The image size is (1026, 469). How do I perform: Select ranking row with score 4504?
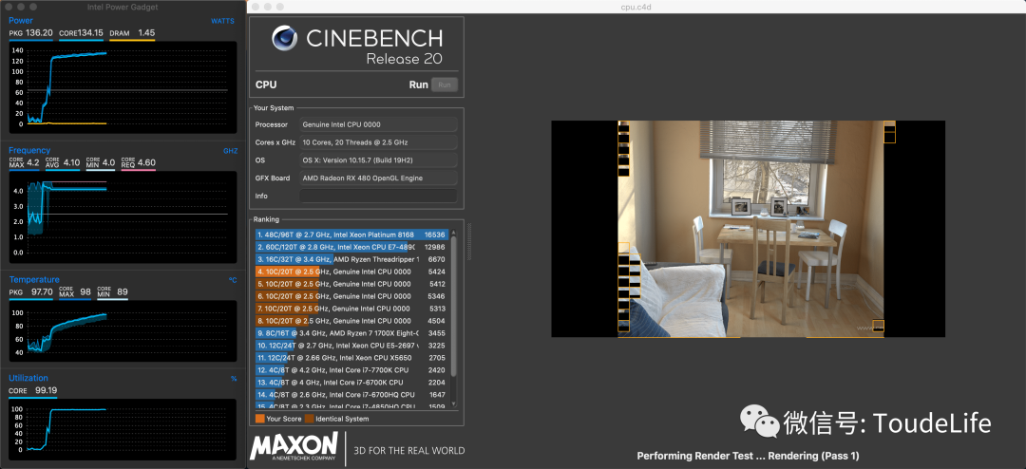pyautogui.click(x=352, y=321)
